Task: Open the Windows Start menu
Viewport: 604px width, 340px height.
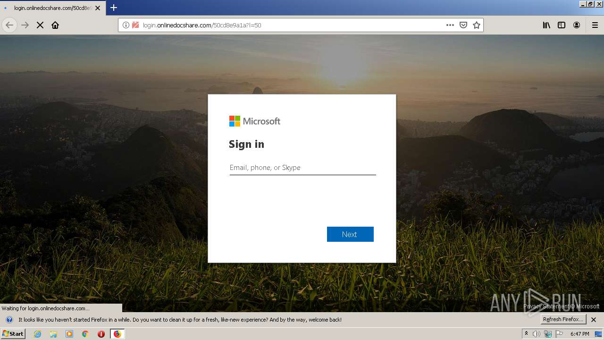Action: [13, 334]
